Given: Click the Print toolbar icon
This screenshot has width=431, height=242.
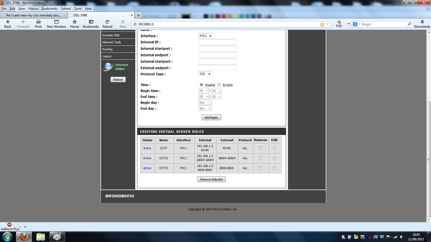Looking at the screenshot, I should (x=38, y=22).
